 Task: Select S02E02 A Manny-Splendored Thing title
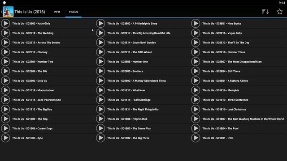tap(136, 80)
